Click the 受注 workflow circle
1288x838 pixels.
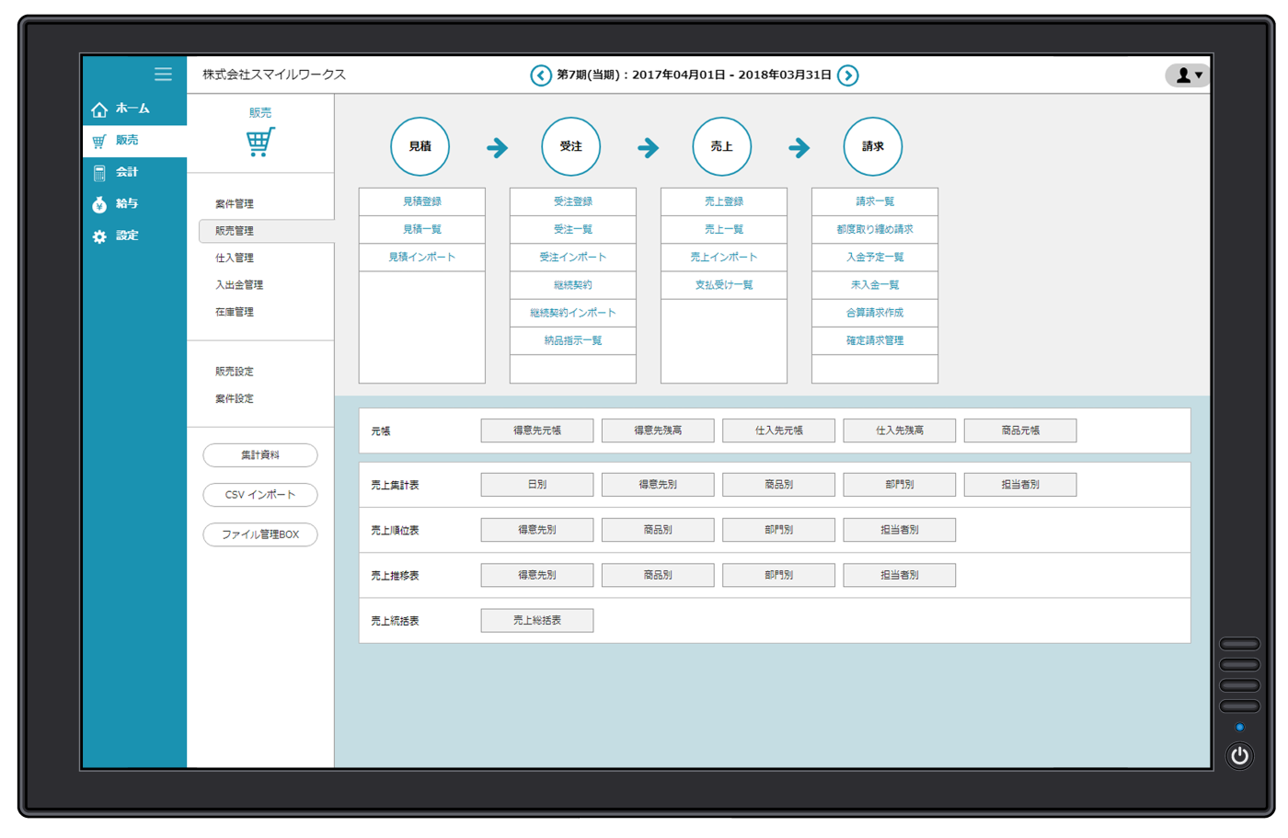click(571, 146)
